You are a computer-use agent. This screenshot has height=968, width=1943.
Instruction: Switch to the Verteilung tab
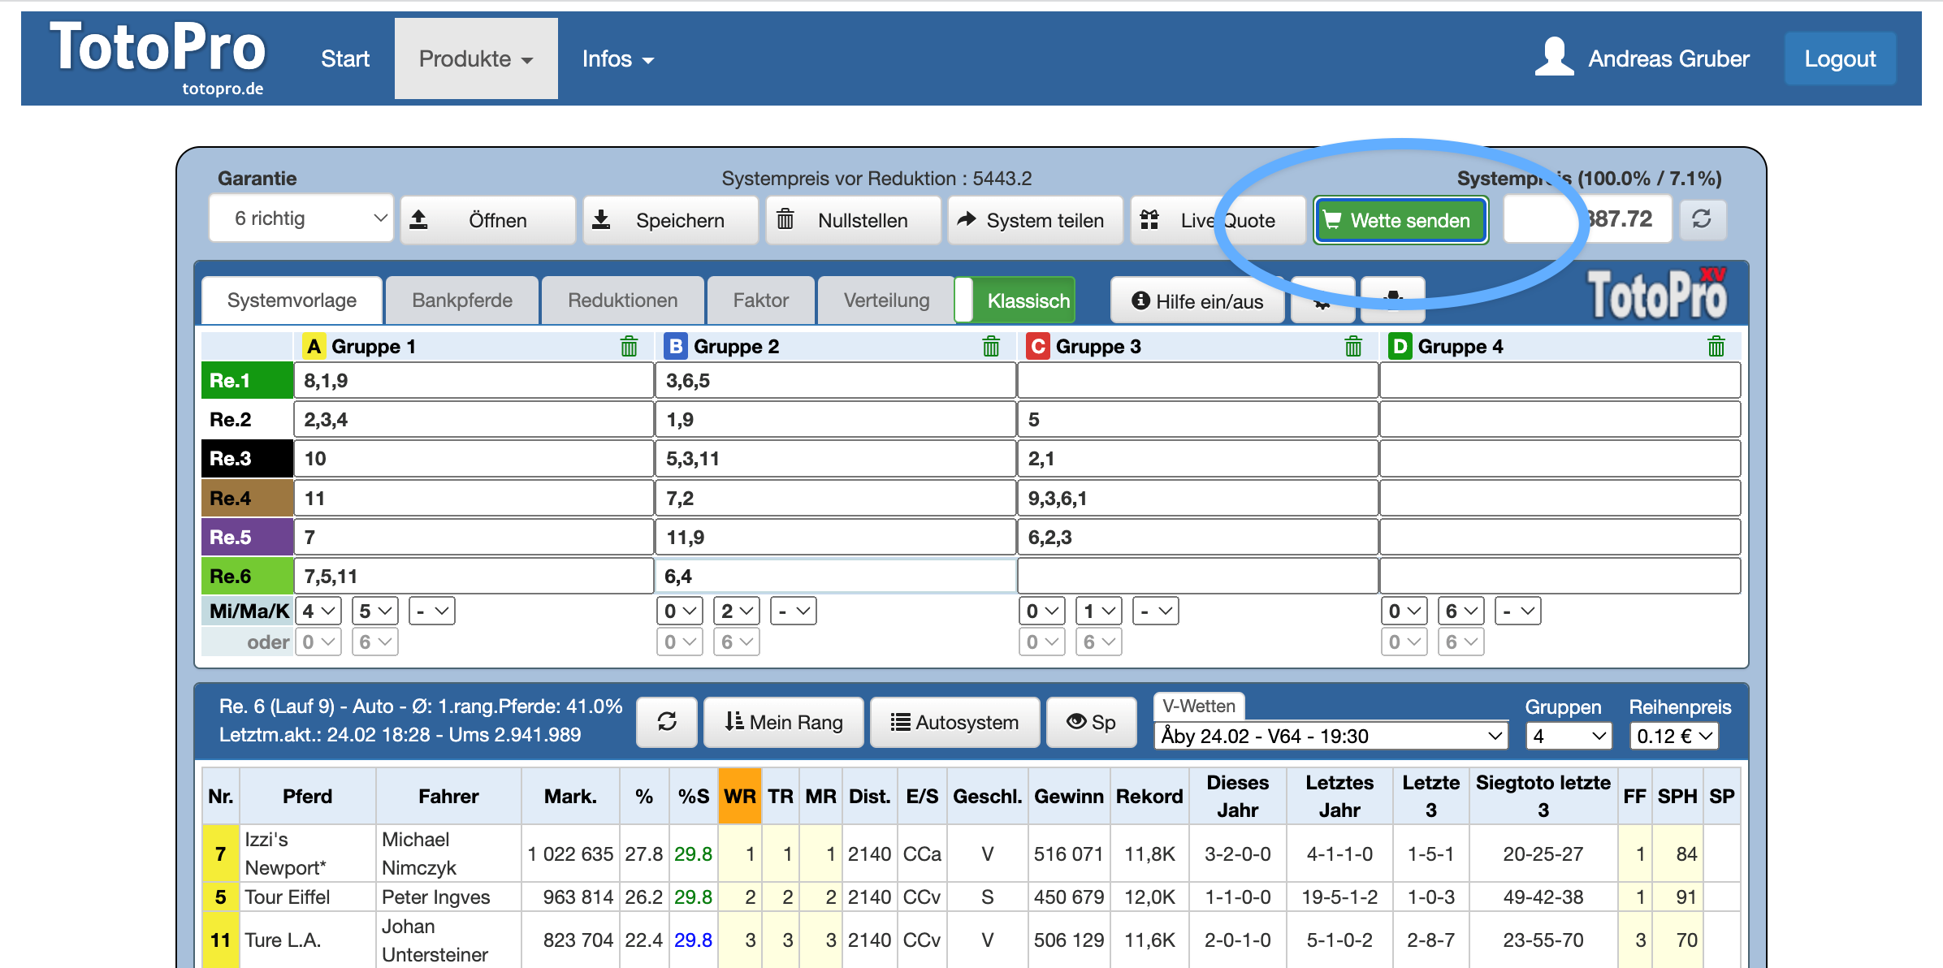point(886,300)
